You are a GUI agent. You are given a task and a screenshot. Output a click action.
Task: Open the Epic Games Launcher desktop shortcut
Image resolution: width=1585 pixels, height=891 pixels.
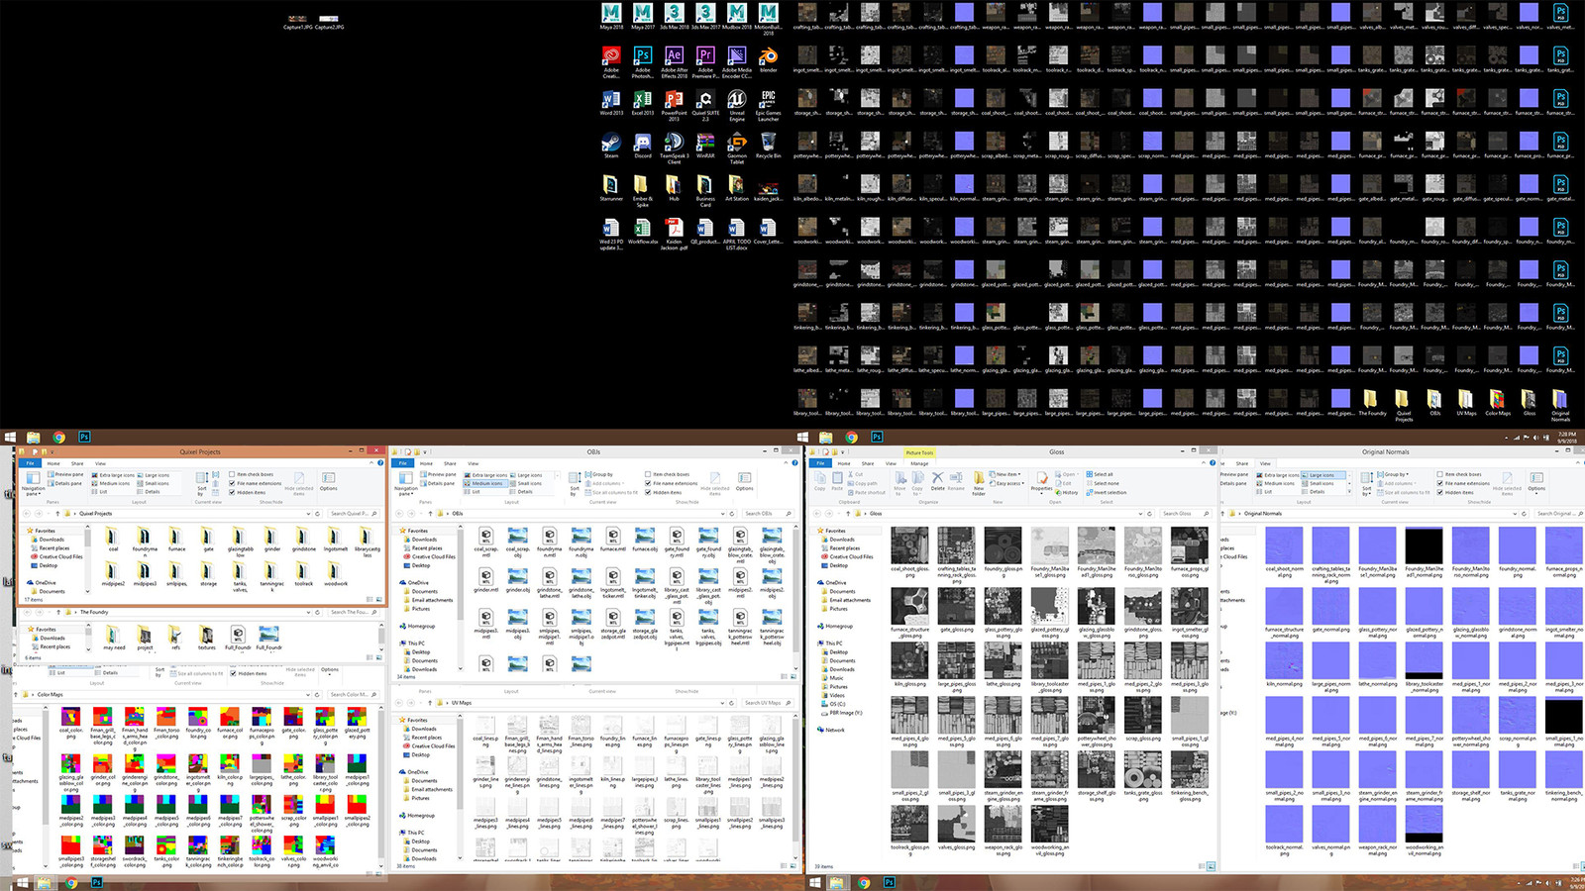(768, 105)
